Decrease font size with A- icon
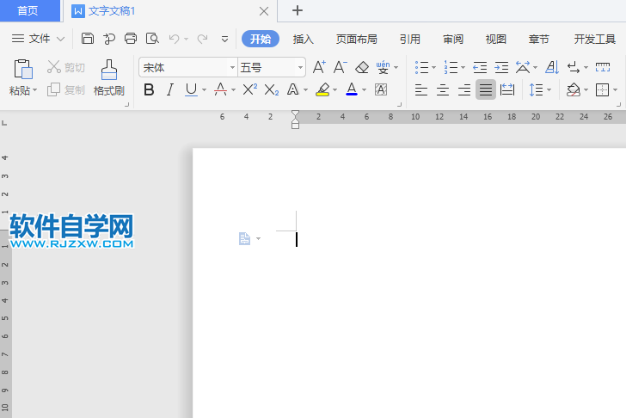 tap(341, 67)
